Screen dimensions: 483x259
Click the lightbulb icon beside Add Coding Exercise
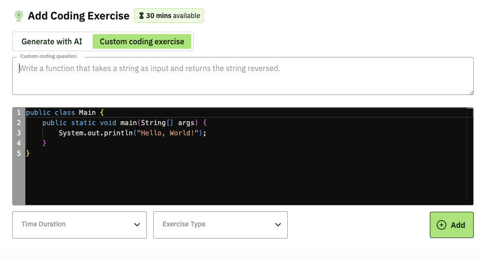pyautogui.click(x=19, y=16)
